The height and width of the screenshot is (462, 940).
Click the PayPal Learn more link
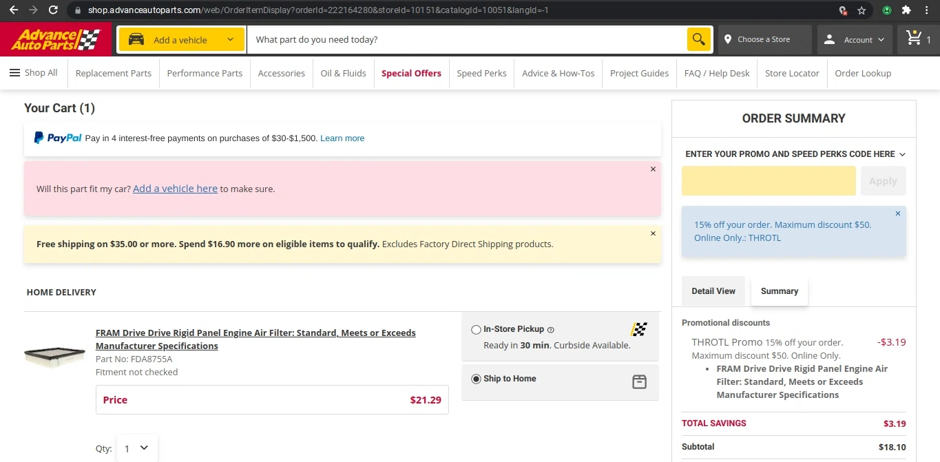pos(342,138)
